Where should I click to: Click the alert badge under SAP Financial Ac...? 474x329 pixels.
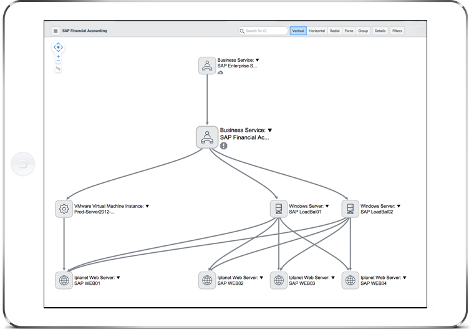click(x=223, y=146)
